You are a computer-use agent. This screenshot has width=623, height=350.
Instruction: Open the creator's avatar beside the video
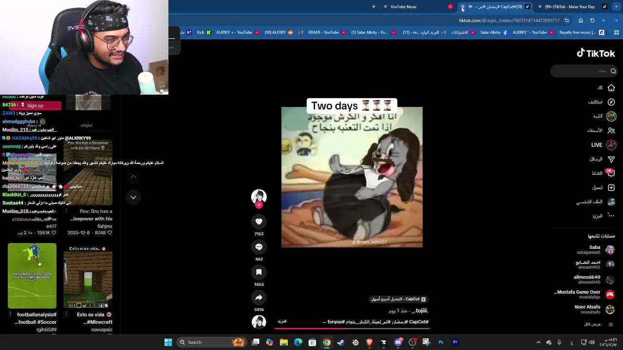pyautogui.click(x=259, y=196)
